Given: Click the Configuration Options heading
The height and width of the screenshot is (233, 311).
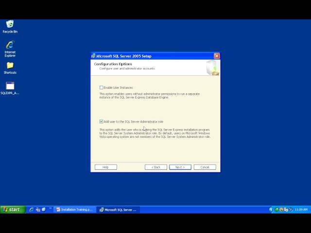Looking at the screenshot, I should [x=113, y=64].
